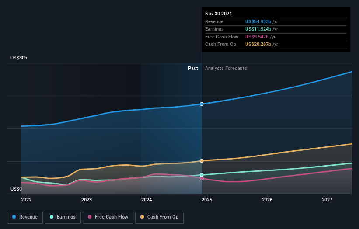Click the US$20.287b cash from op value

point(258,45)
